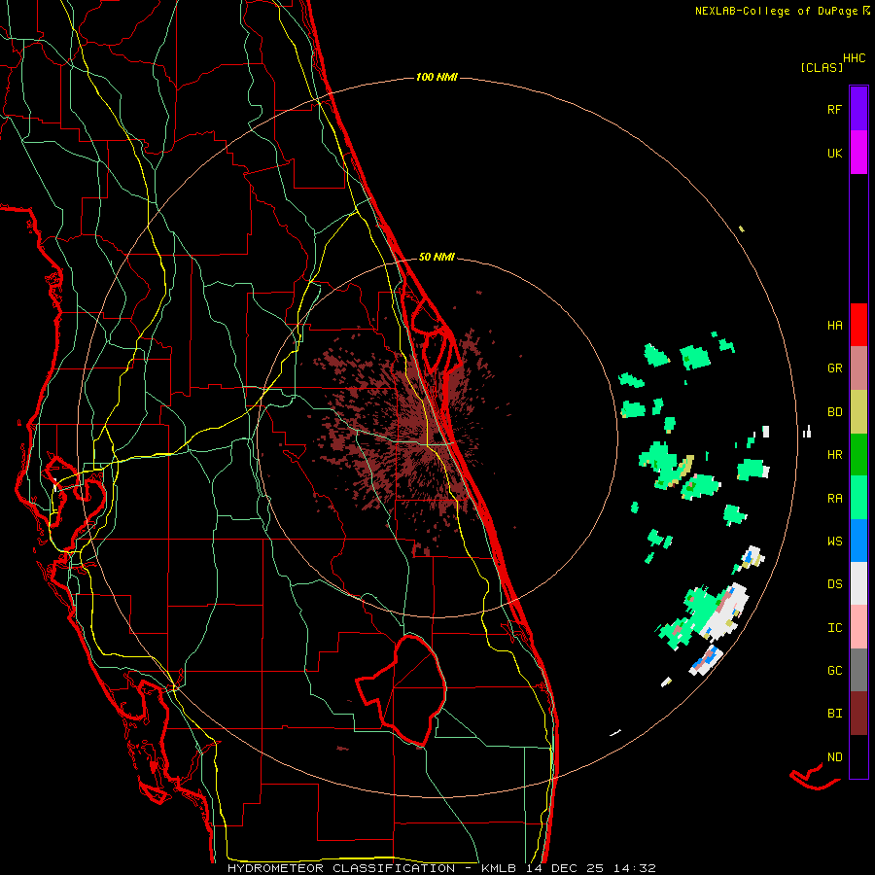Click the DS legend label text
Screen dimensions: 875x875
(x=834, y=584)
